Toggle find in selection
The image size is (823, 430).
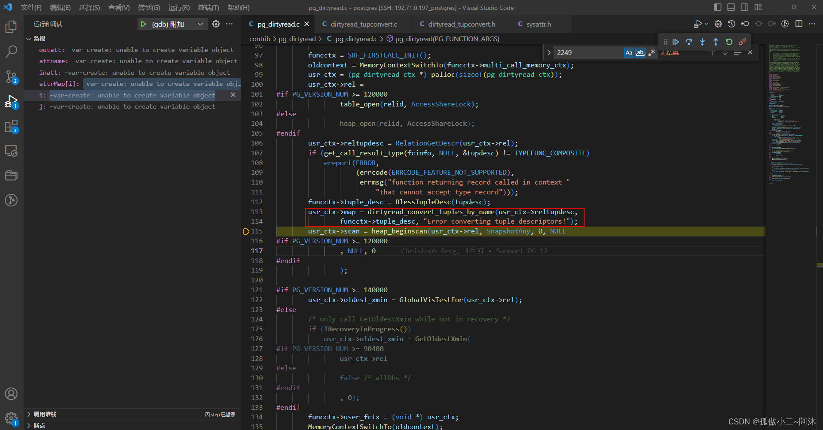[737, 52]
